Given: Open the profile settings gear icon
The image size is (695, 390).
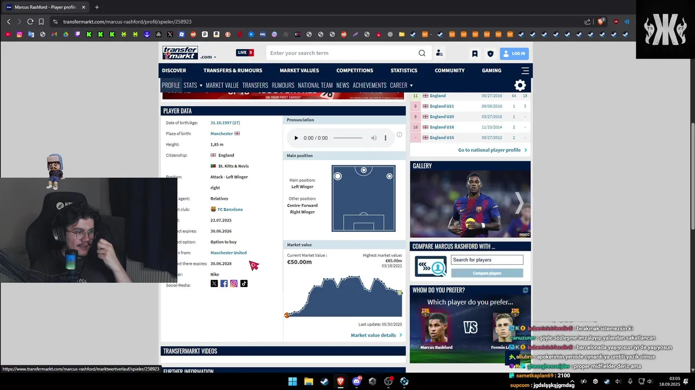Looking at the screenshot, I should pyautogui.click(x=520, y=85).
